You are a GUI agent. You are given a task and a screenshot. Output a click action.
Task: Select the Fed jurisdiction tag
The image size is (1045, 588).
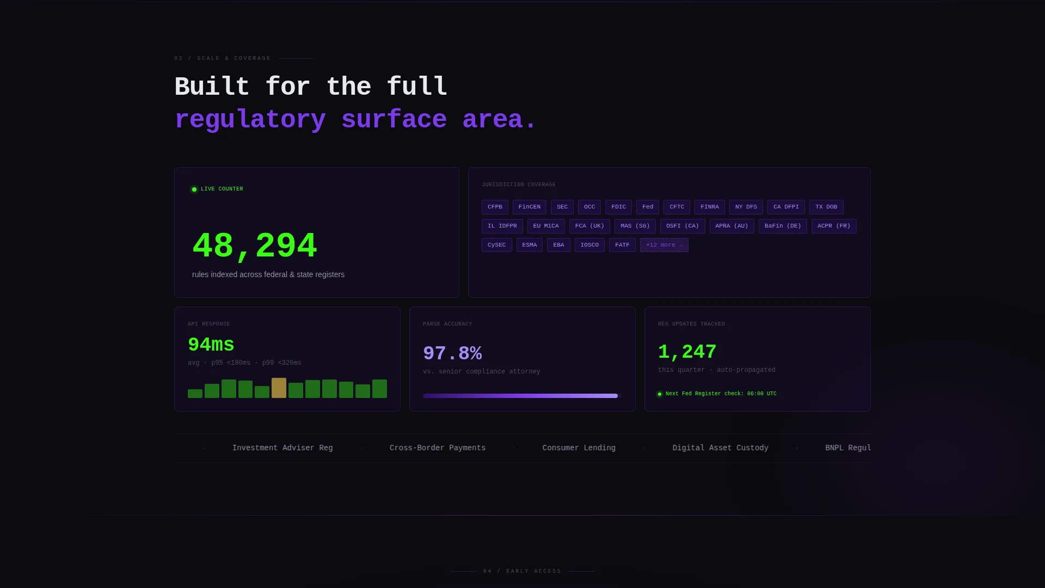click(x=648, y=207)
